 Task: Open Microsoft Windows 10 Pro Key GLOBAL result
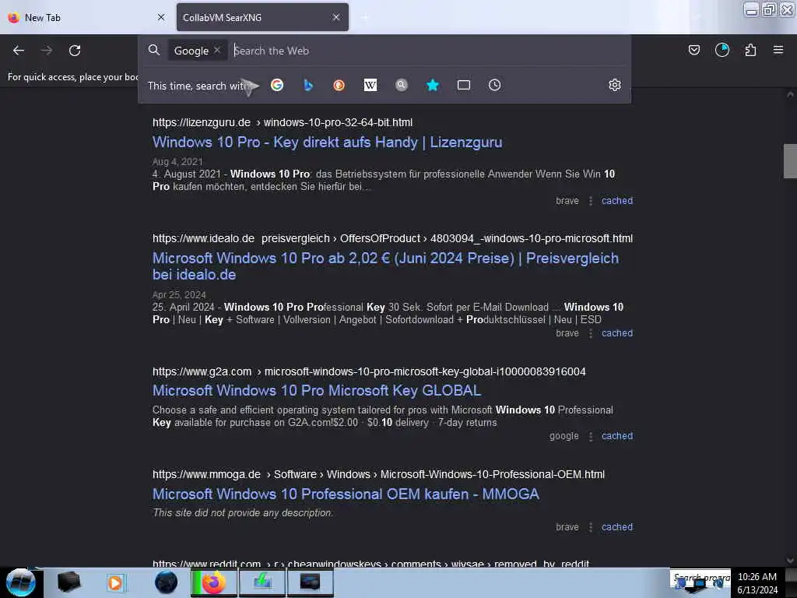coord(317,391)
